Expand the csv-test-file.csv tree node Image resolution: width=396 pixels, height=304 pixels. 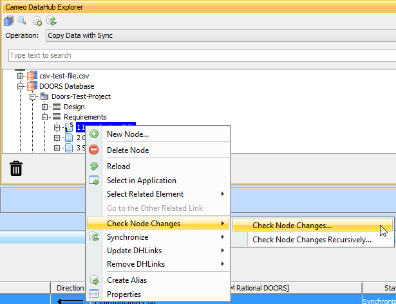21,76
